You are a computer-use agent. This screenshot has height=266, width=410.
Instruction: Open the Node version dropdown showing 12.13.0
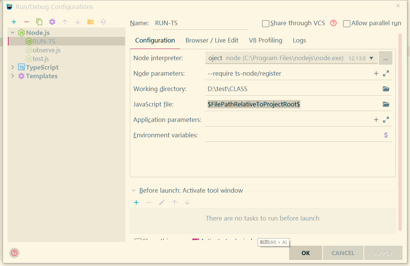tap(372, 58)
